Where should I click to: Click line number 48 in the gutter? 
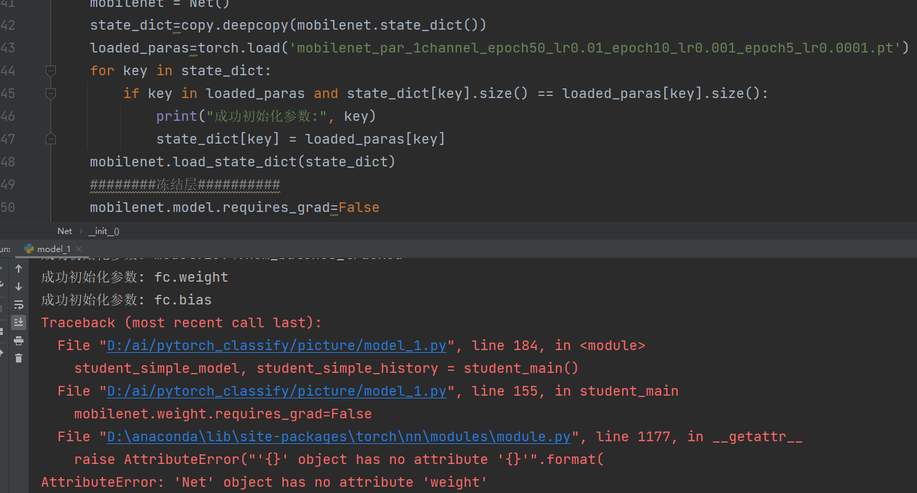[x=8, y=162]
